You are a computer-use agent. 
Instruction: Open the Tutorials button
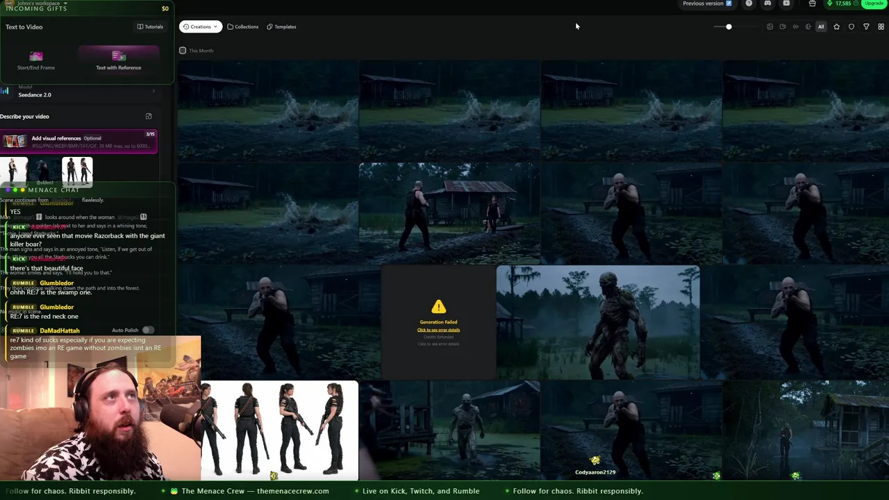point(150,26)
